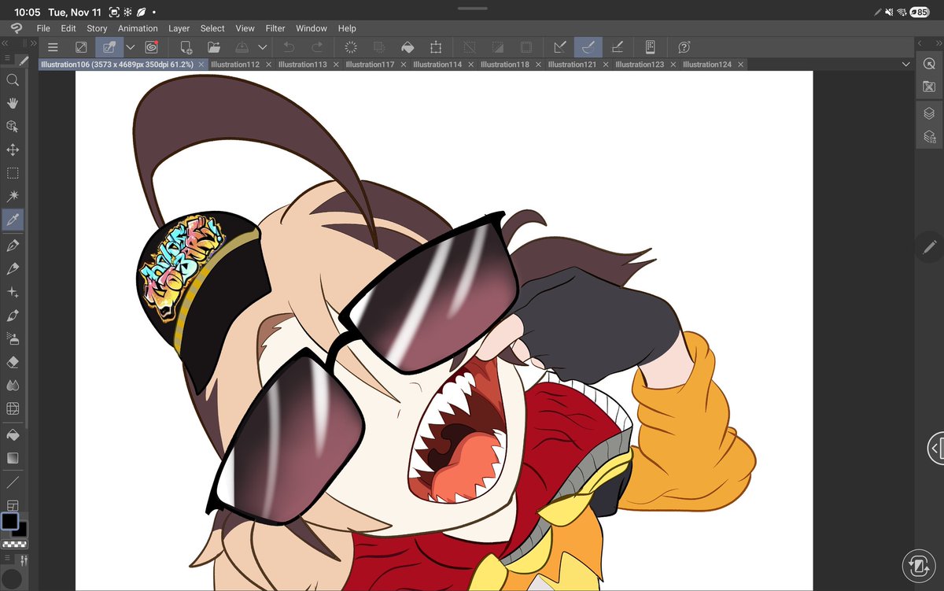Select the Fill bucket tool in left toolbar
944x591 pixels.
pyautogui.click(x=13, y=434)
